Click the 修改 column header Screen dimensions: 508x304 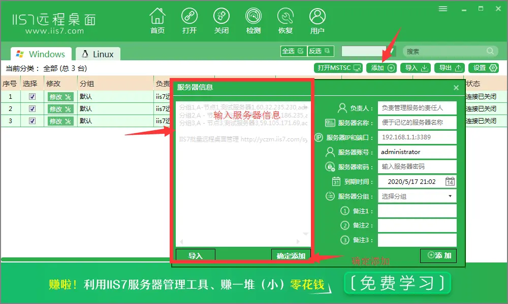point(60,84)
